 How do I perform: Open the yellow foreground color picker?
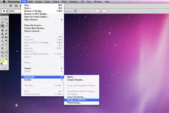3,60
